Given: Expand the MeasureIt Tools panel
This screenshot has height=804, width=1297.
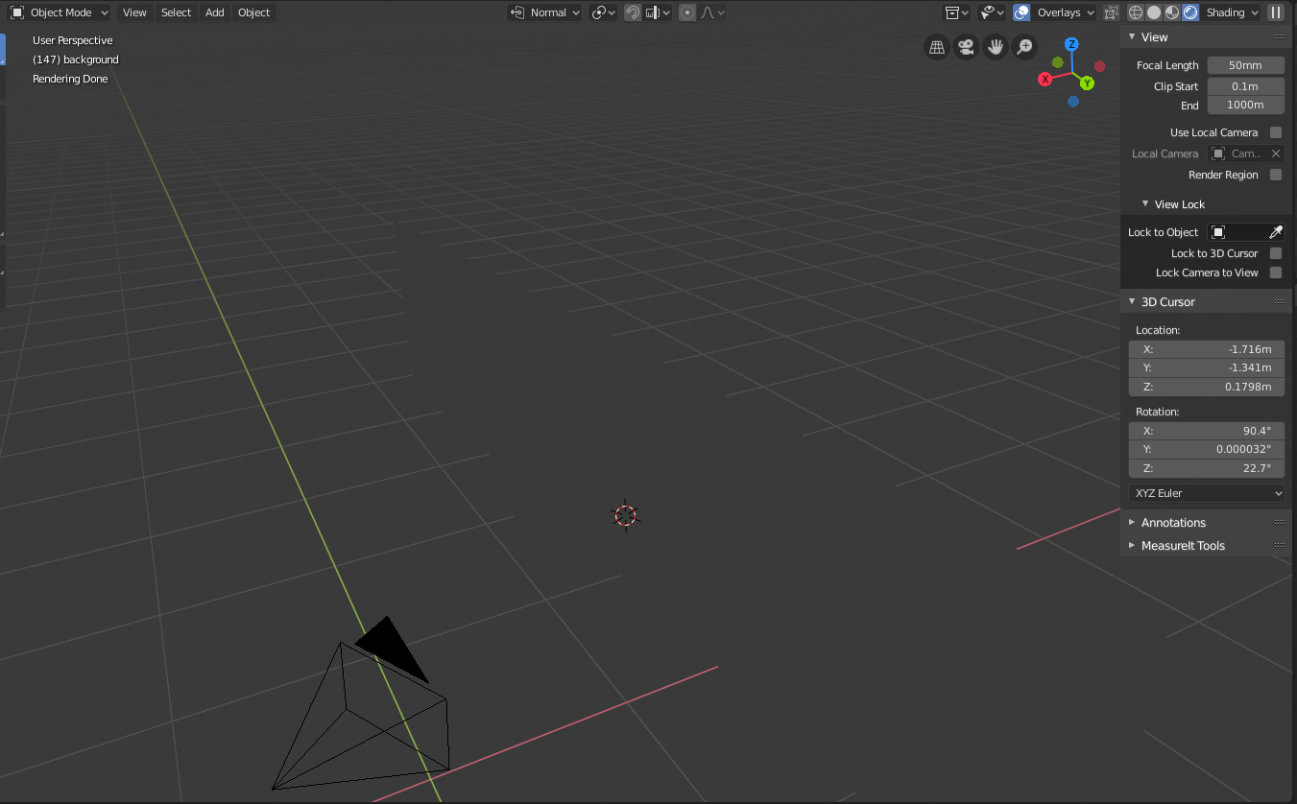Looking at the screenshot, I should coord(1132,545).
